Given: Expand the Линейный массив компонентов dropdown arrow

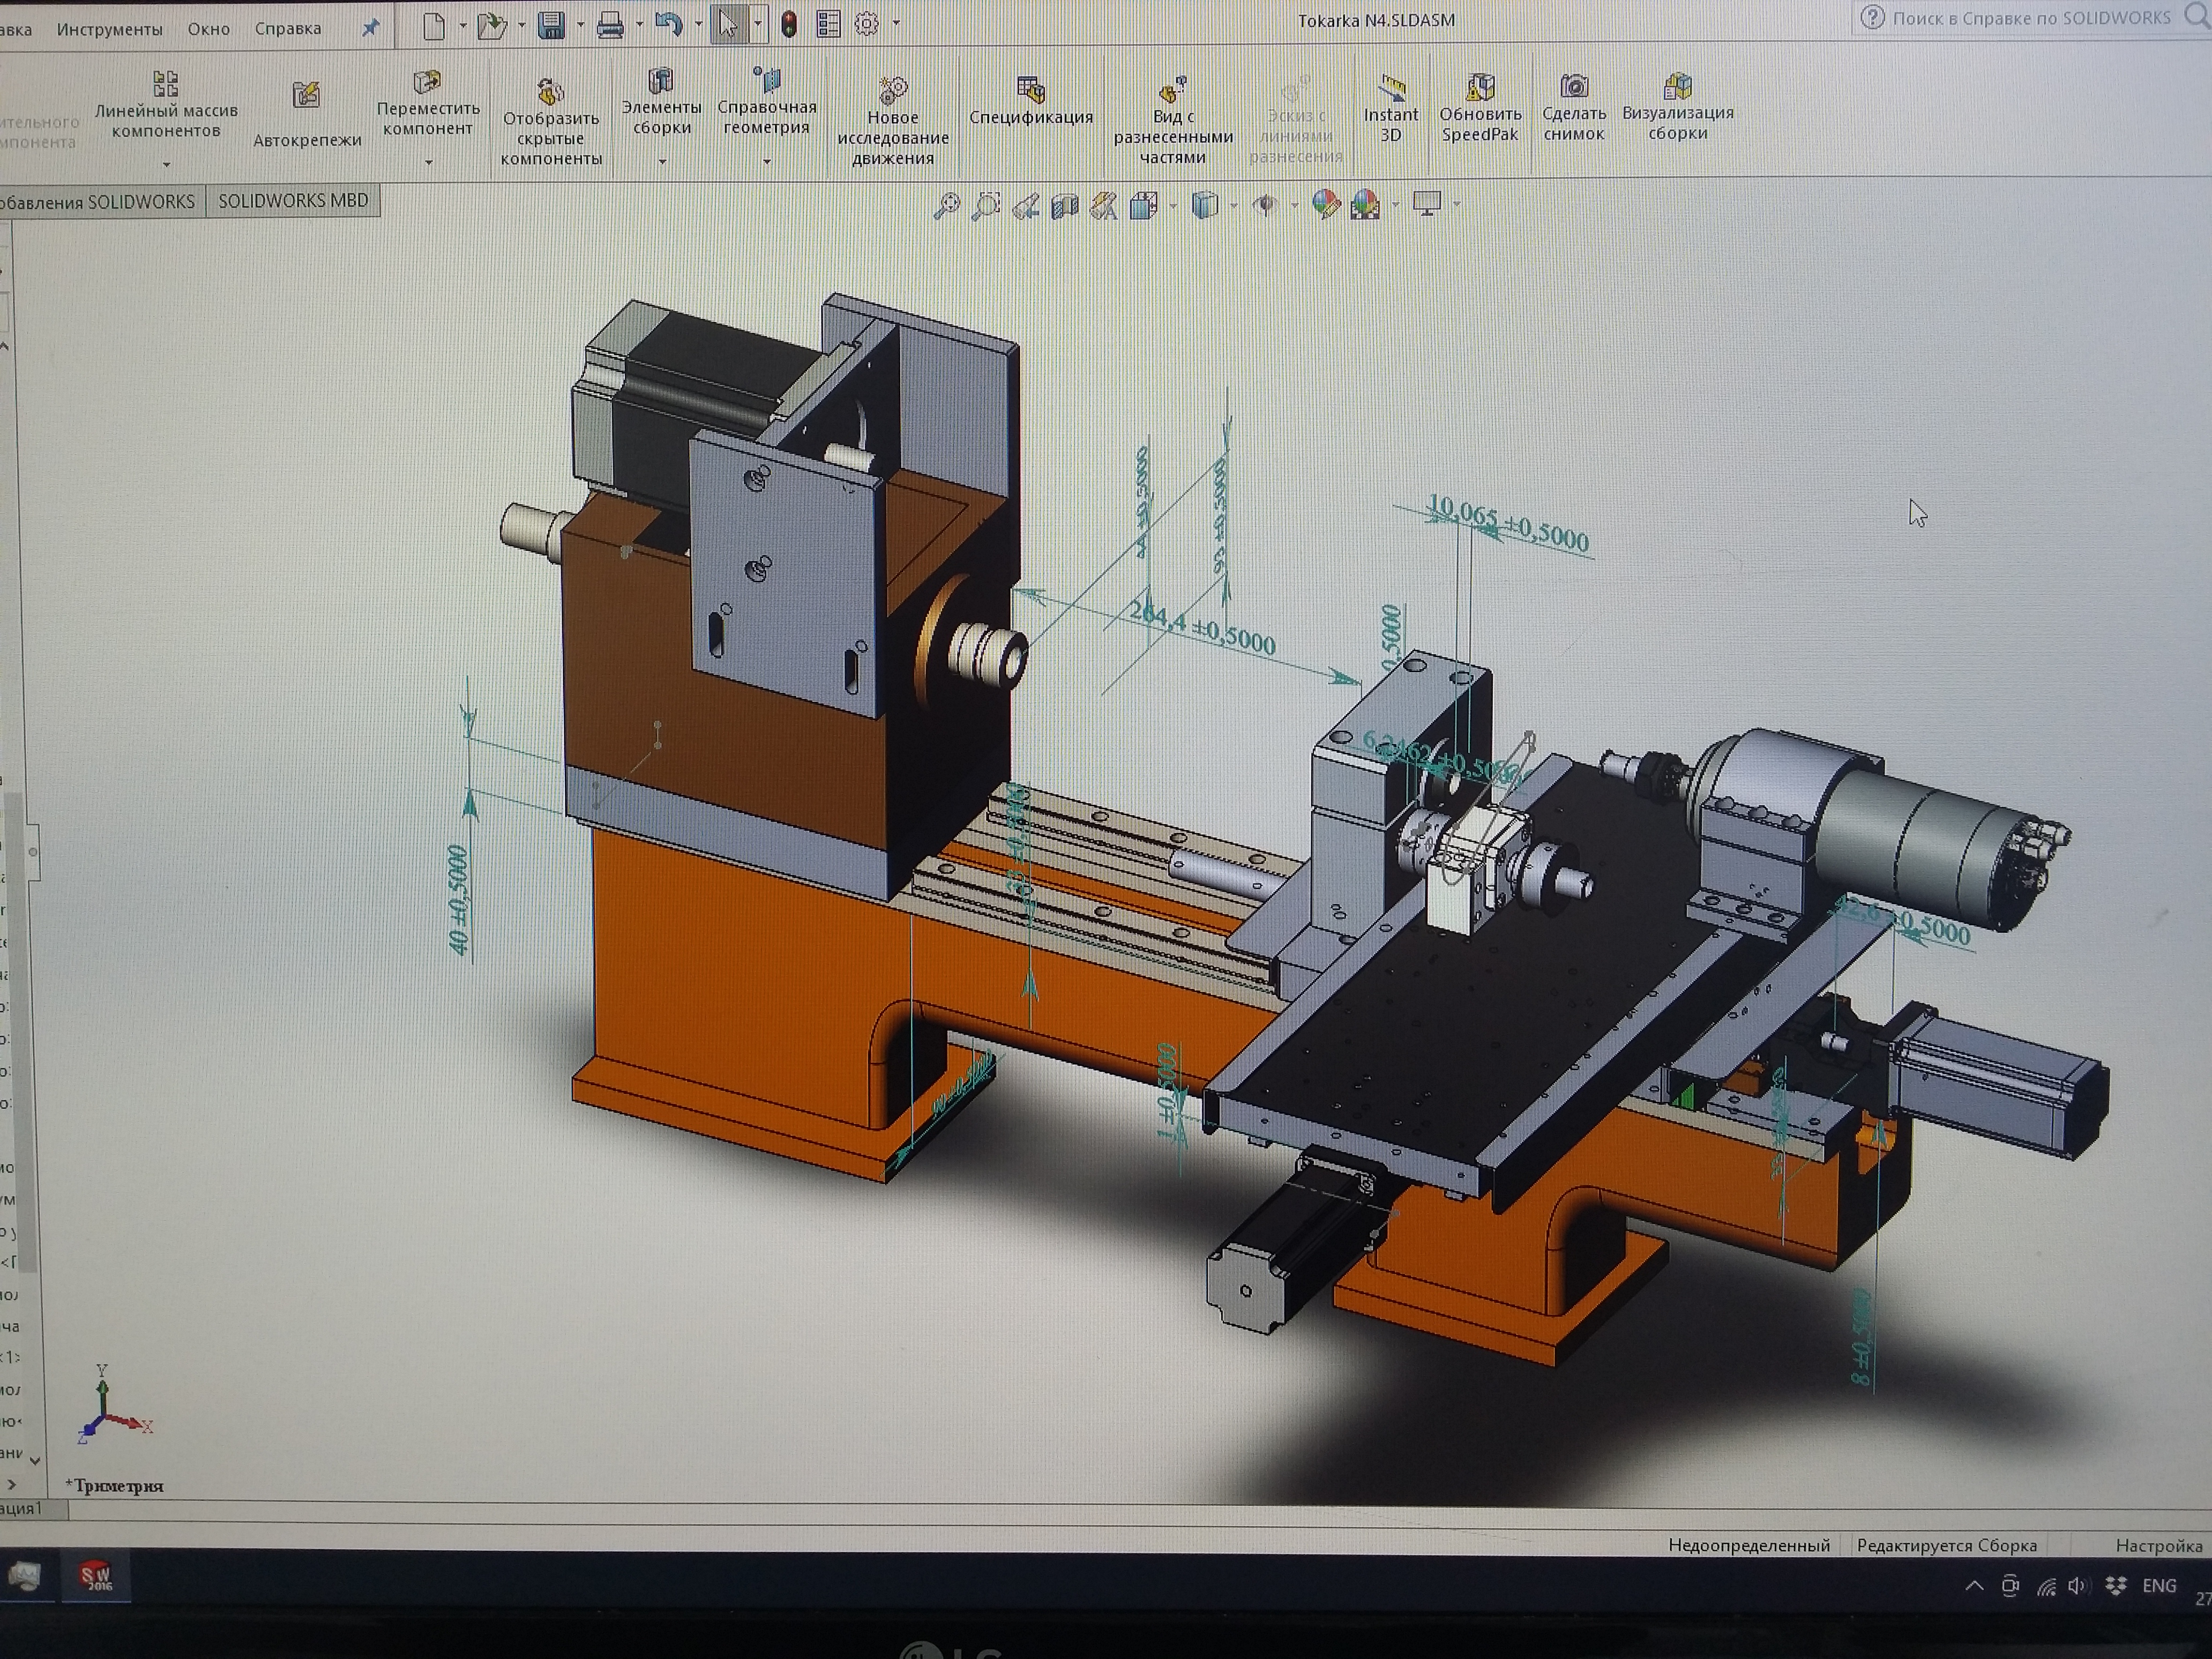Looking at the screenshot, I should pos(166,164).
